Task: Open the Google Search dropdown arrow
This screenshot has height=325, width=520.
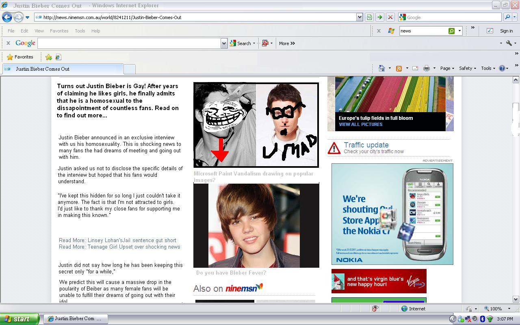Action: tap(254, 43)
